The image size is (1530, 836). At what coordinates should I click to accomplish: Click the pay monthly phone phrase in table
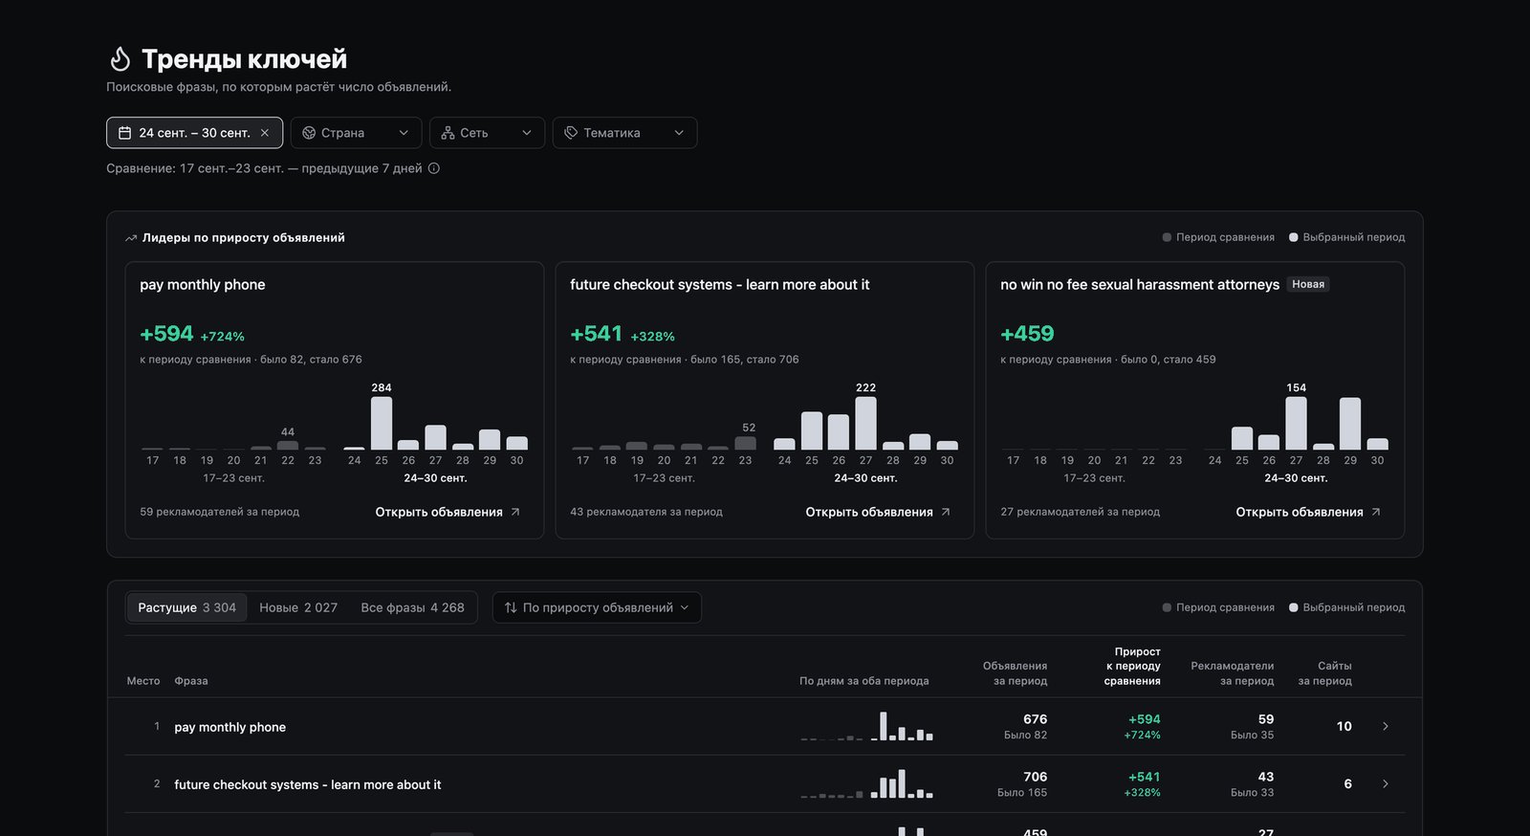click(229, 727)
